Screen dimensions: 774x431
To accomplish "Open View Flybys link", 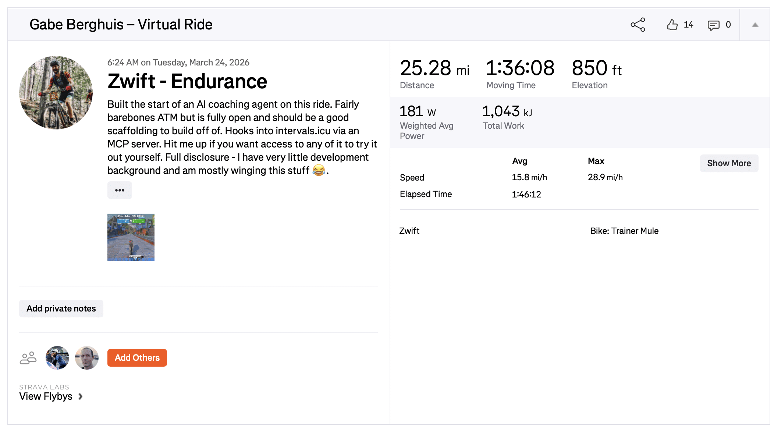I will [46, 396].
